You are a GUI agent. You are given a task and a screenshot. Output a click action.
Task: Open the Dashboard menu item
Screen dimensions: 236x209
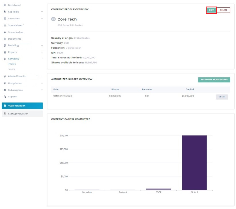pyautogui.click(x=14, y=5)
